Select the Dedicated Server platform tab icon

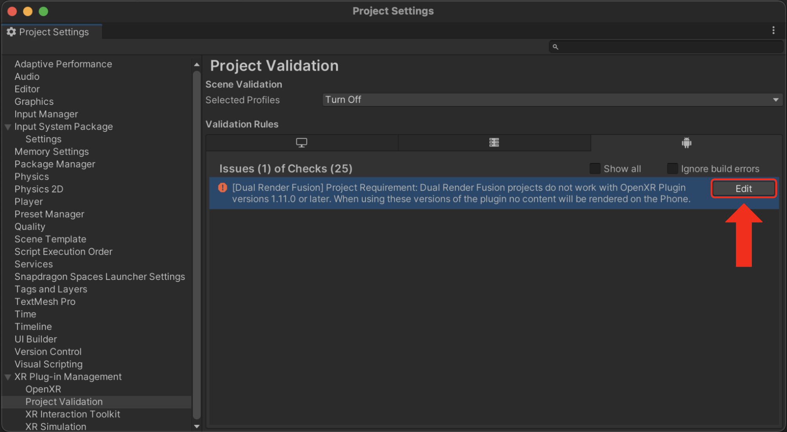click(x=494, y=143)
